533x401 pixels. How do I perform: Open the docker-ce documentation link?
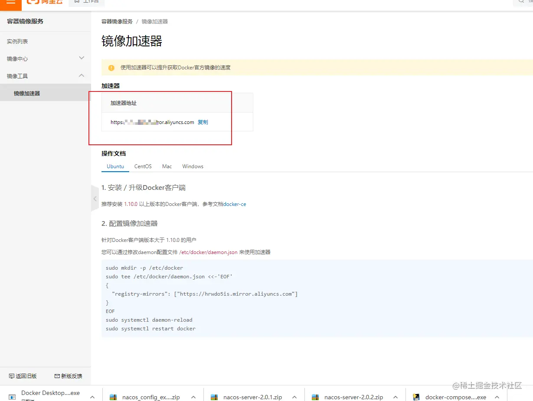235,204
